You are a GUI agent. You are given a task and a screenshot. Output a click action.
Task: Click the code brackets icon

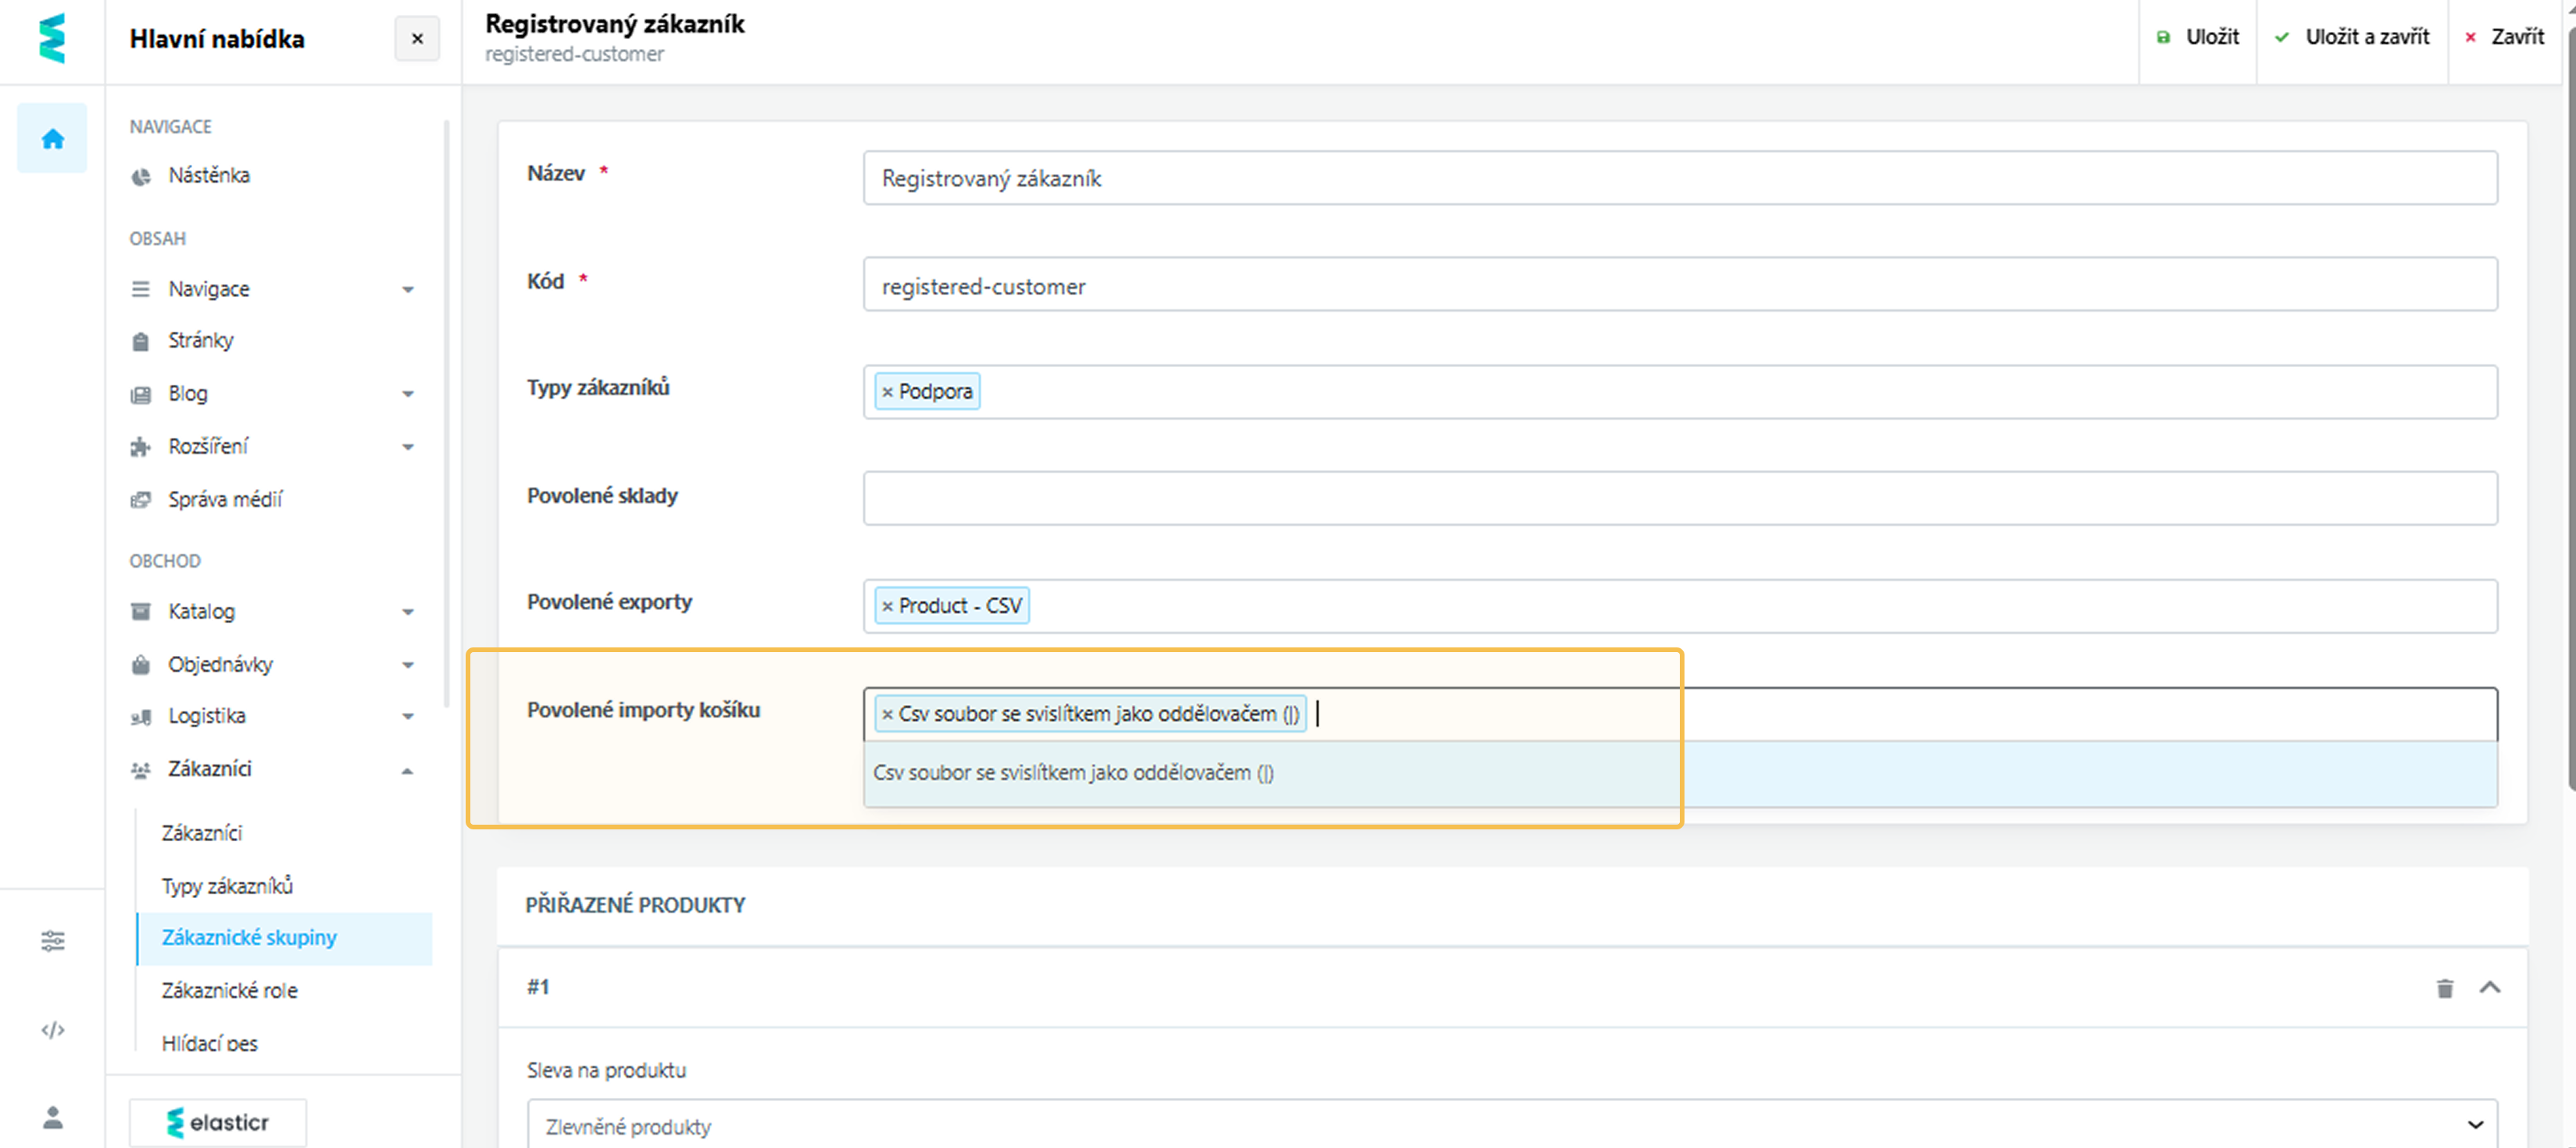point(52,1030)
